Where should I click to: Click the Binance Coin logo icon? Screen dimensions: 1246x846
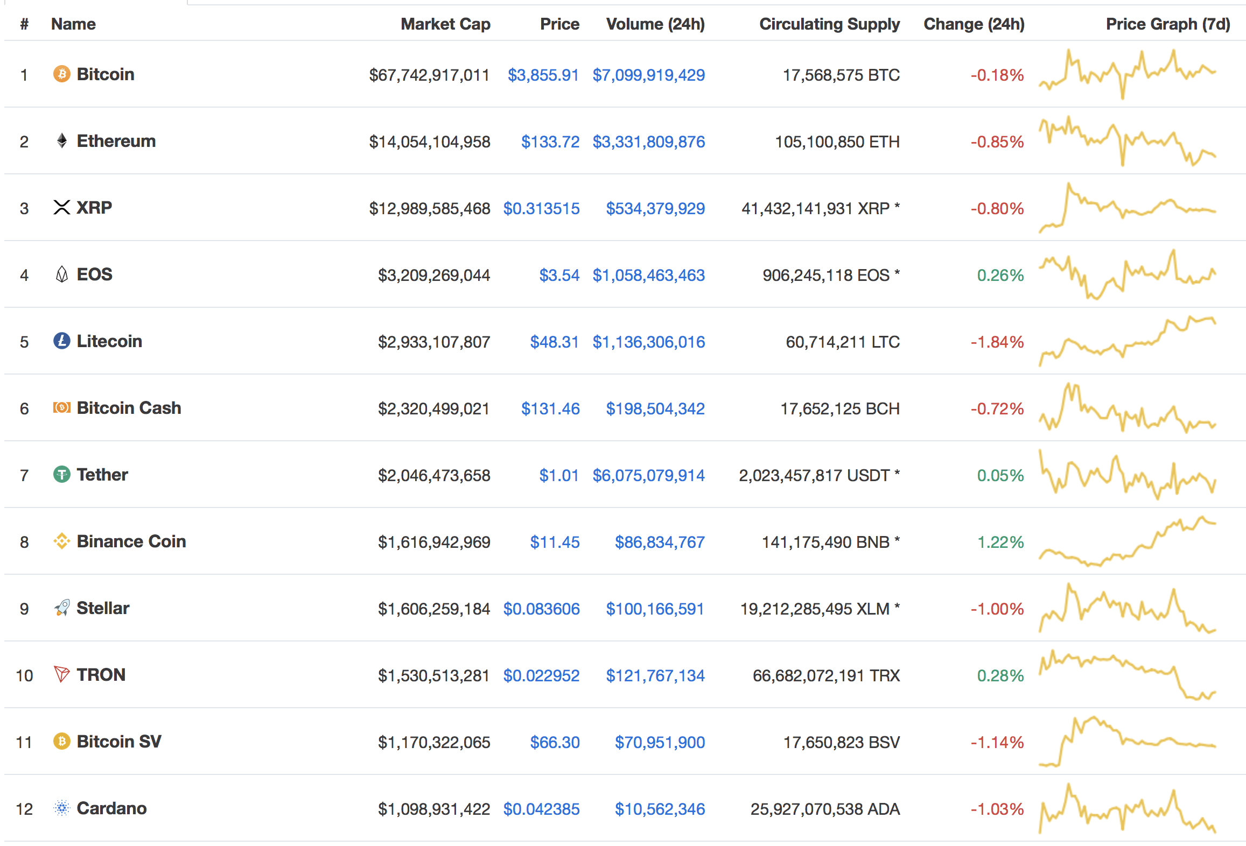[62, 541]
